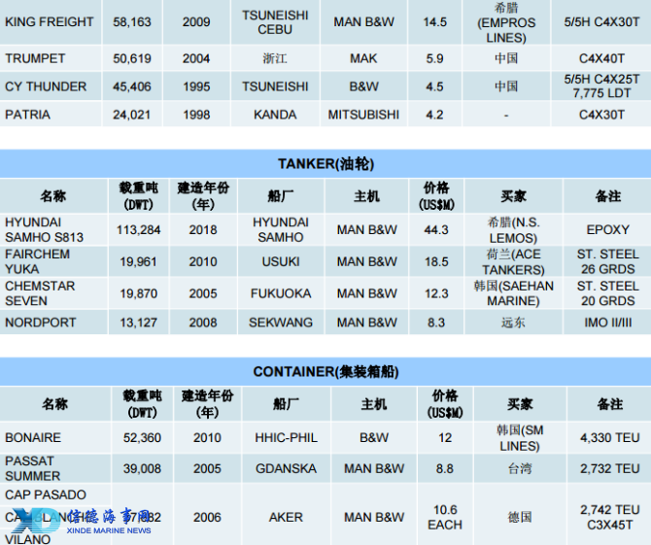Select the 58,163 deadweight value
Viewport: 651px width, 545px height.
(132, 21)
